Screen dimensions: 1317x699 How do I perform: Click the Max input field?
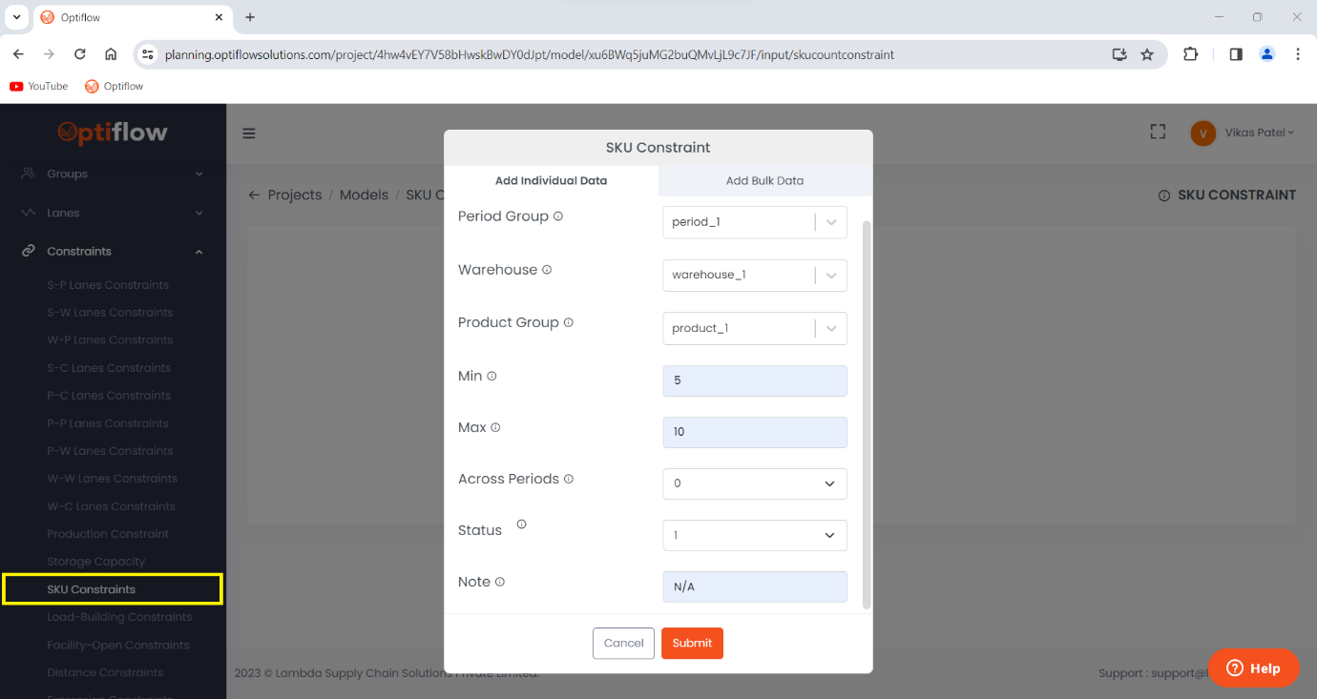[x=754, y=432]
